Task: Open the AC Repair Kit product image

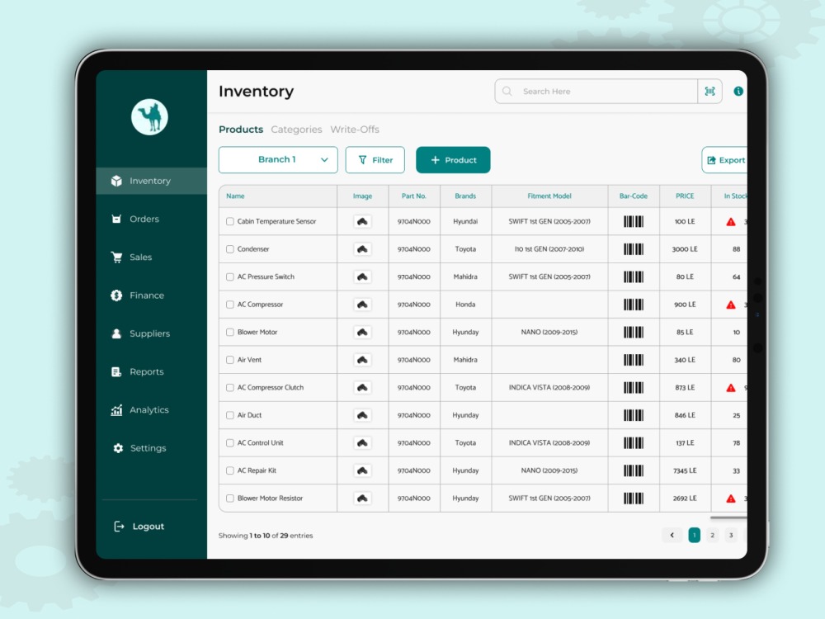Action: [362, 470]
